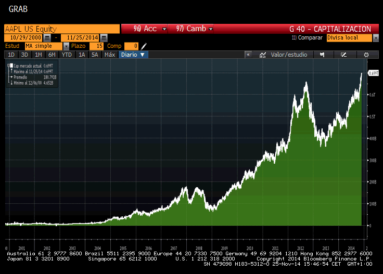Select the 1A range tab

click(x=82, y=55)
